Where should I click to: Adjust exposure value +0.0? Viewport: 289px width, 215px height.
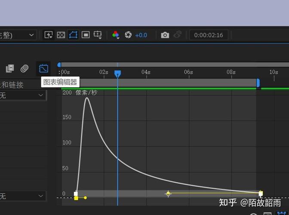141,35
